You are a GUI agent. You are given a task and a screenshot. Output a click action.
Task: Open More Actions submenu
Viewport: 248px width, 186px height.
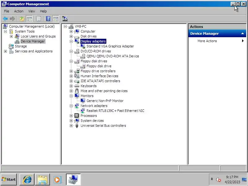pyautogui.click(x=217, y=41)
